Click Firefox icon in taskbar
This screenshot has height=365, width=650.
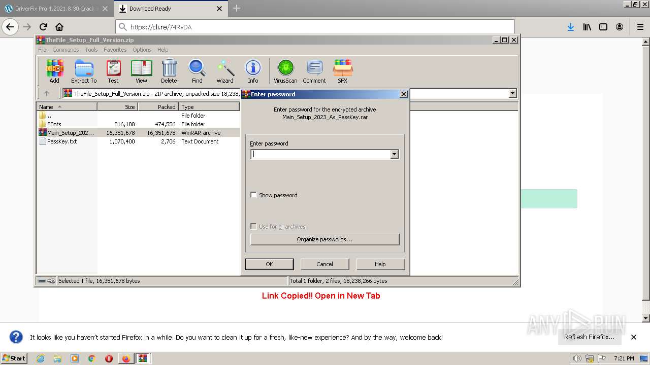[126, 358]
